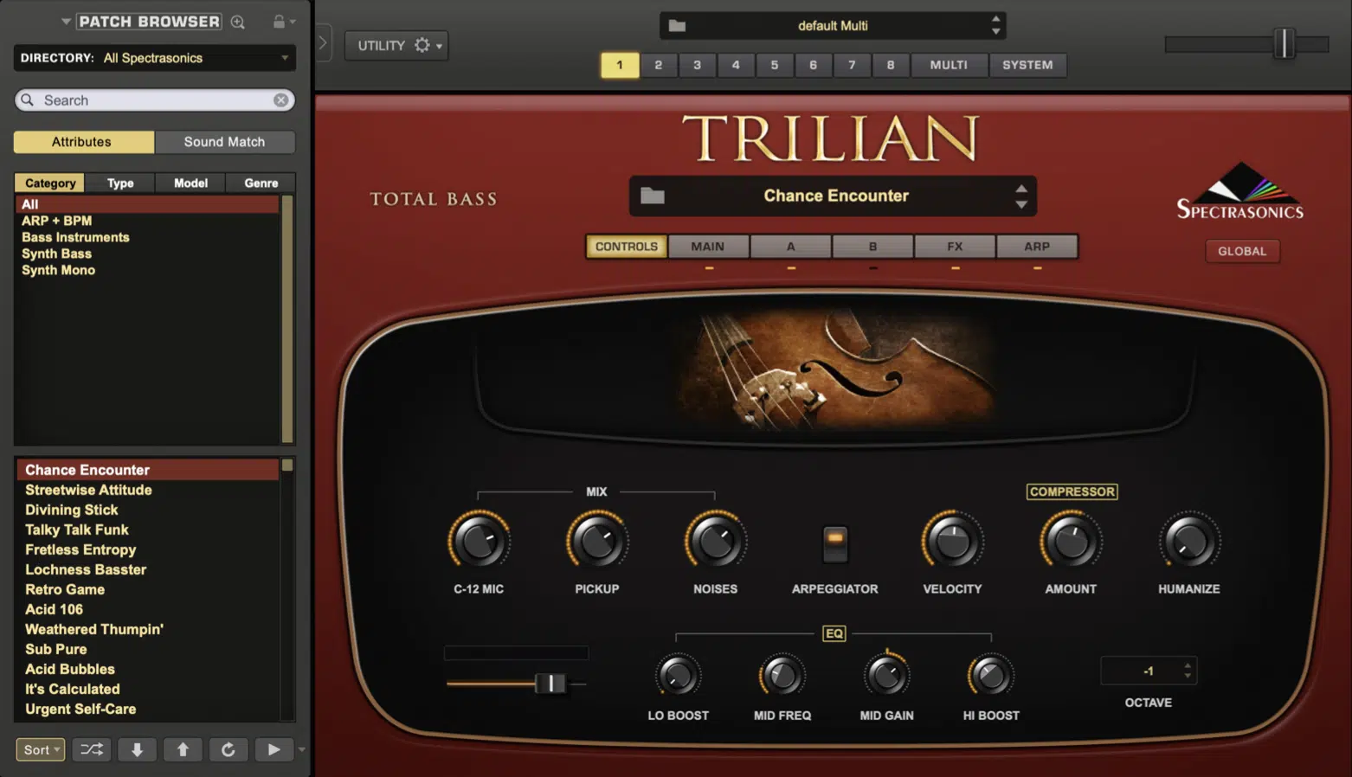This screenshot has height=777, width=1352.
Task: Open the CONTROLS tab
Action: pos(627,247)
